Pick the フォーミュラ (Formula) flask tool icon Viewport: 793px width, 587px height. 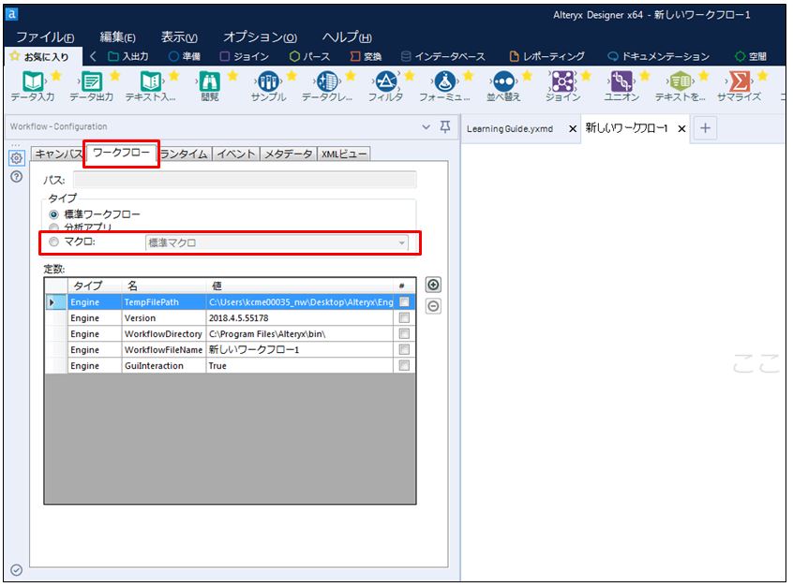(445, 82)
